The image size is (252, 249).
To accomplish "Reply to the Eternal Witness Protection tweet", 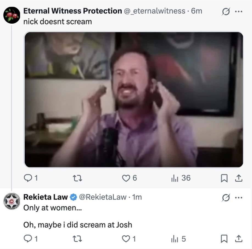I will click(30, 178).
